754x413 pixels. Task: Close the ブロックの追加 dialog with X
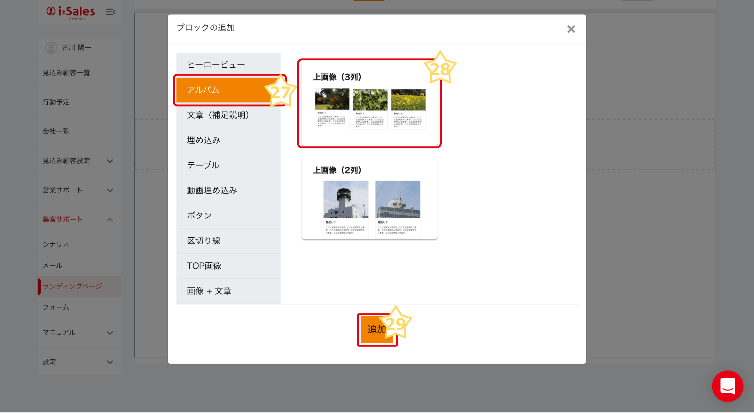coord(571,29)
